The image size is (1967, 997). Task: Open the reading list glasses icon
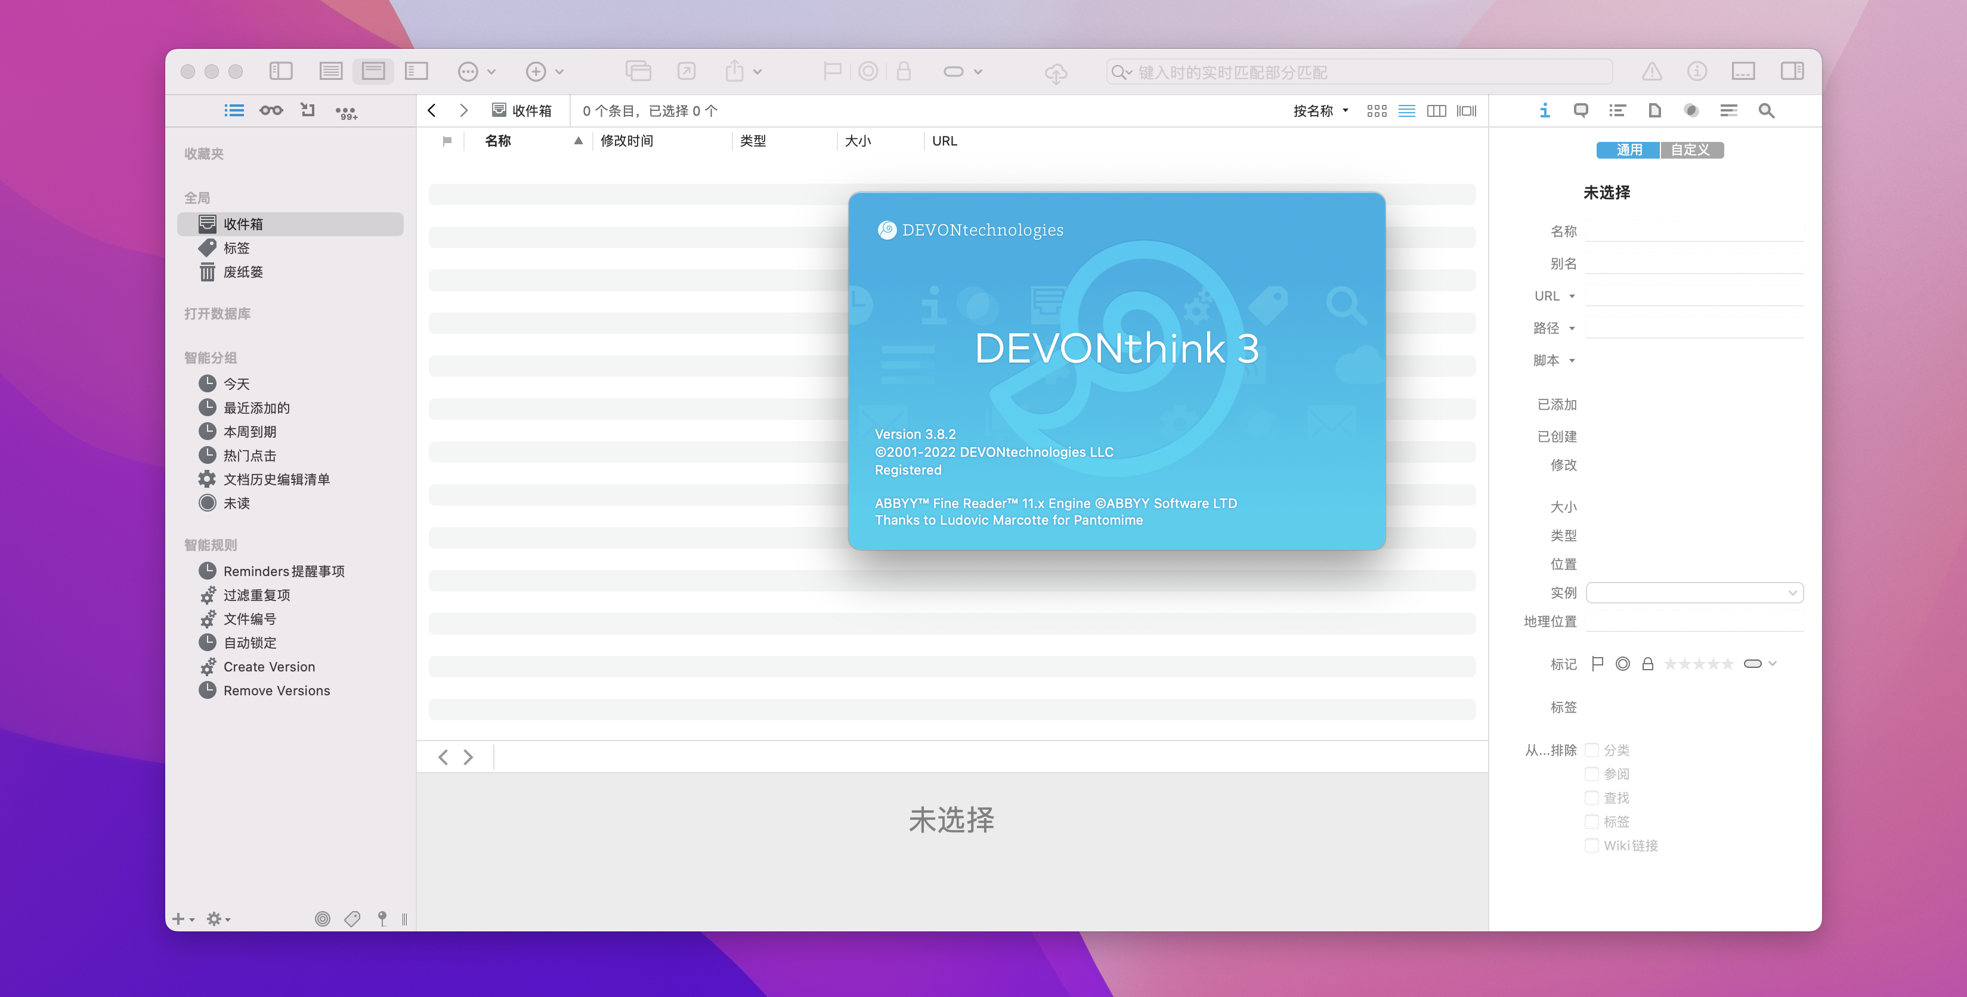click(271, 111)
